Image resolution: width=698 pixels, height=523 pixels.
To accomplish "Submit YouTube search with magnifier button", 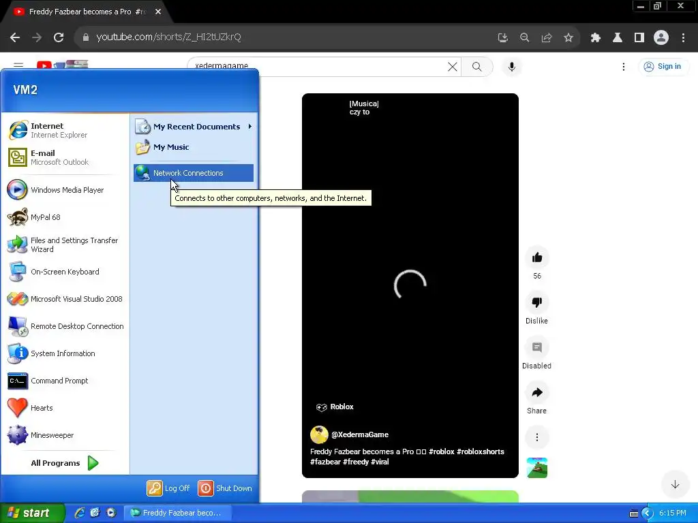I will click(476, 67).
